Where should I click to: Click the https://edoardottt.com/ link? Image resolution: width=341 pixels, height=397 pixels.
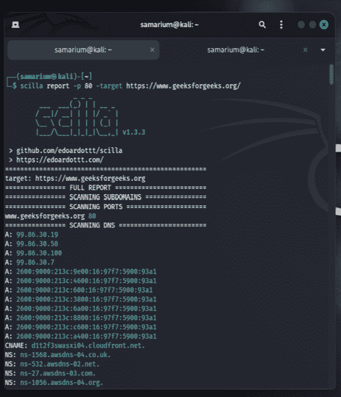click(60, 160)
